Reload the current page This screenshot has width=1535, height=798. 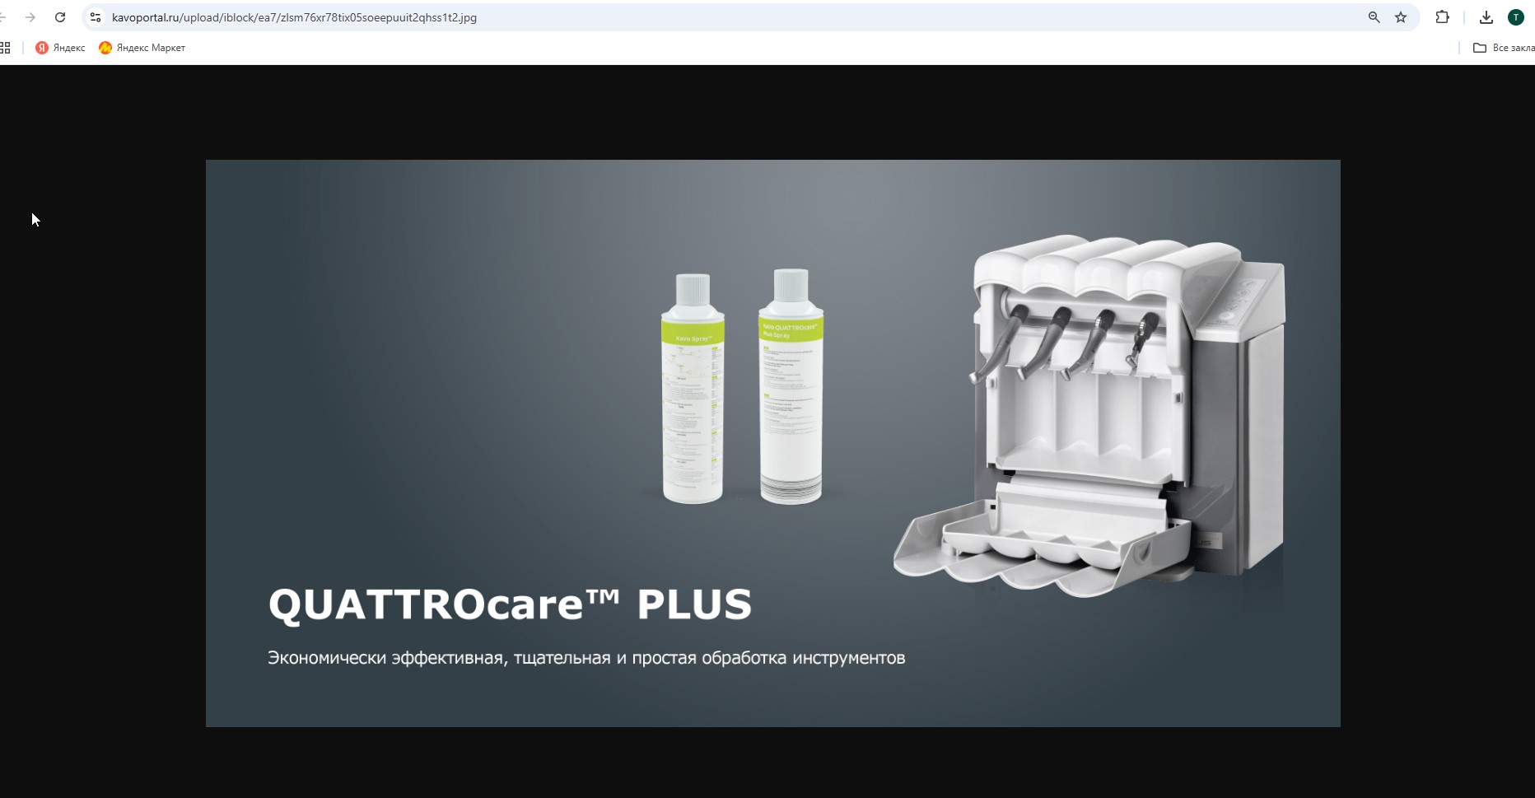60,17
